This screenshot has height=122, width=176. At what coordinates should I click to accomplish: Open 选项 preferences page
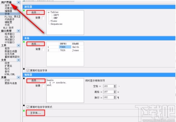pos(7,5)
